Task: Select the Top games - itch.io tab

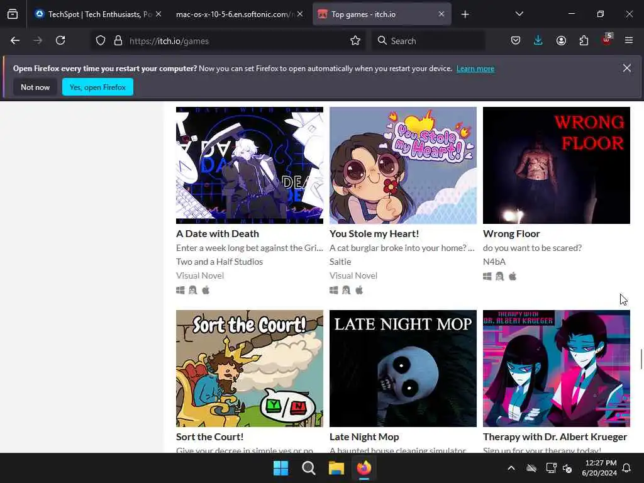Action: click(382, 14)
